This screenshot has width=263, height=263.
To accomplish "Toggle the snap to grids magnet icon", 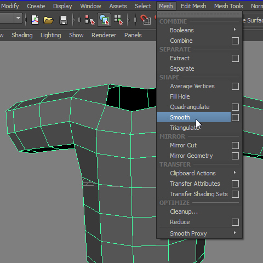I will click(x=146, y=20).
